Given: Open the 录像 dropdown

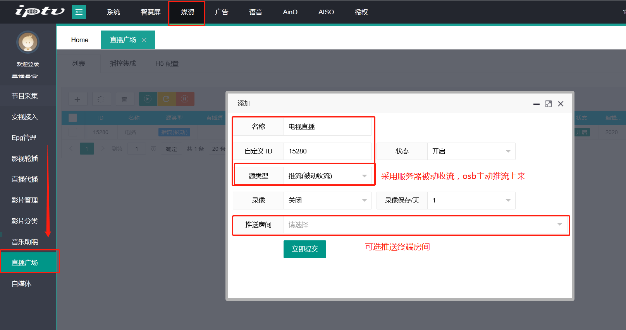Looking at the screenshot, I should point(327,200).
